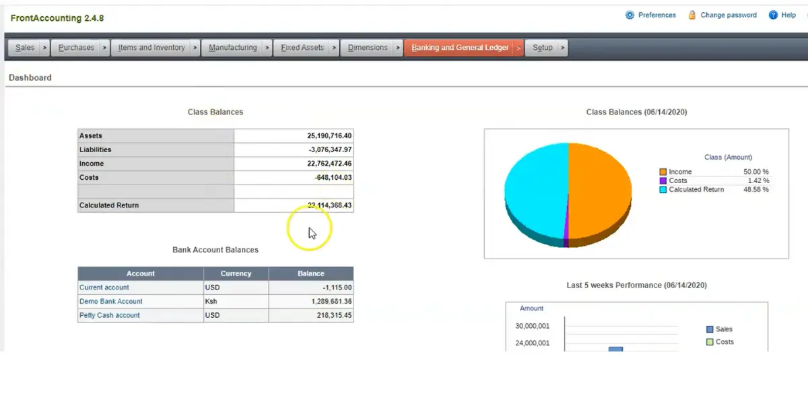Click the Calculated Return row label

coord(109,205)
